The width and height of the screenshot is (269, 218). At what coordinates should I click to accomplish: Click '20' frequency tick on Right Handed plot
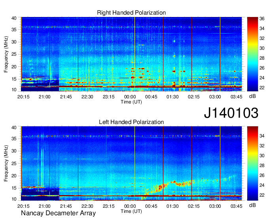pyautogui.click(x=14, y=67)
